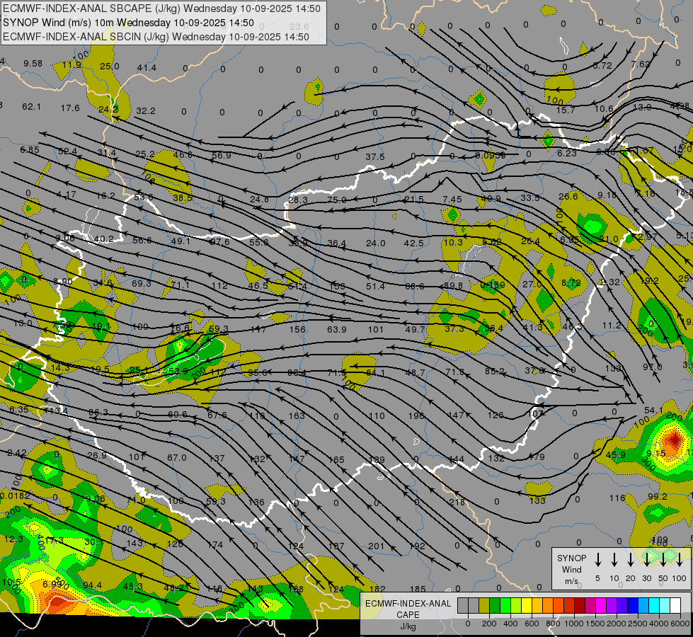This screenshot has width=693, height=637.
Task: Click the map value 32.2
Action: coord(146,110)
